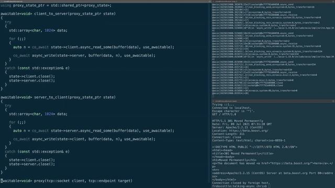This screenshot has height=188, width=335.
Task: Click the 'Content-Length: 311' header
Action: click(x=228, y=134)
